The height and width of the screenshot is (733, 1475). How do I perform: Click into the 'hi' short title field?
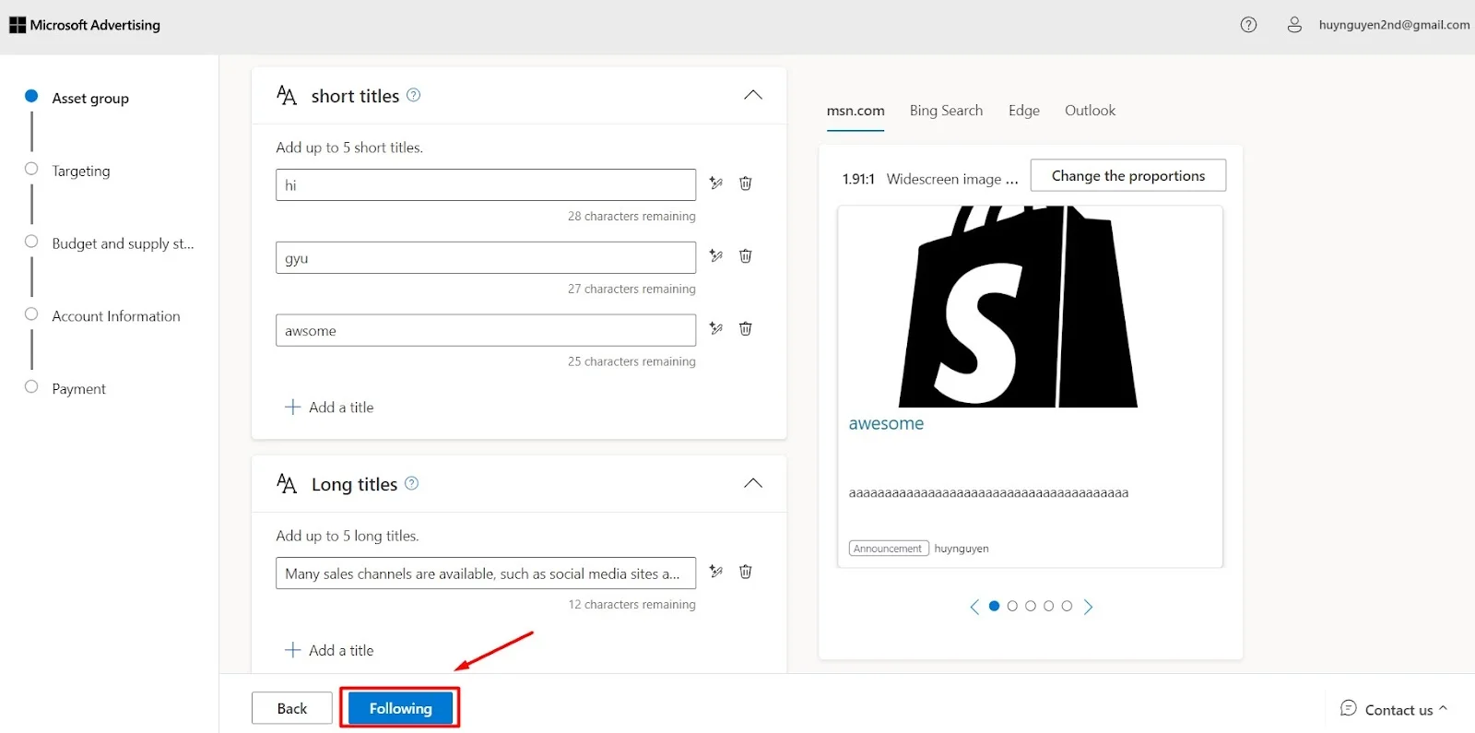coord(486,184)
